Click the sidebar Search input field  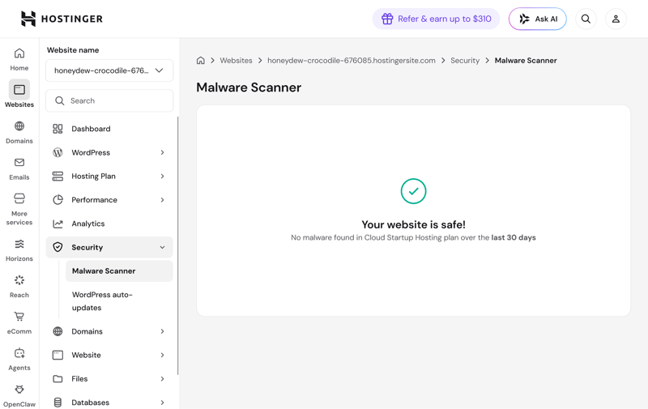[109, 100]
